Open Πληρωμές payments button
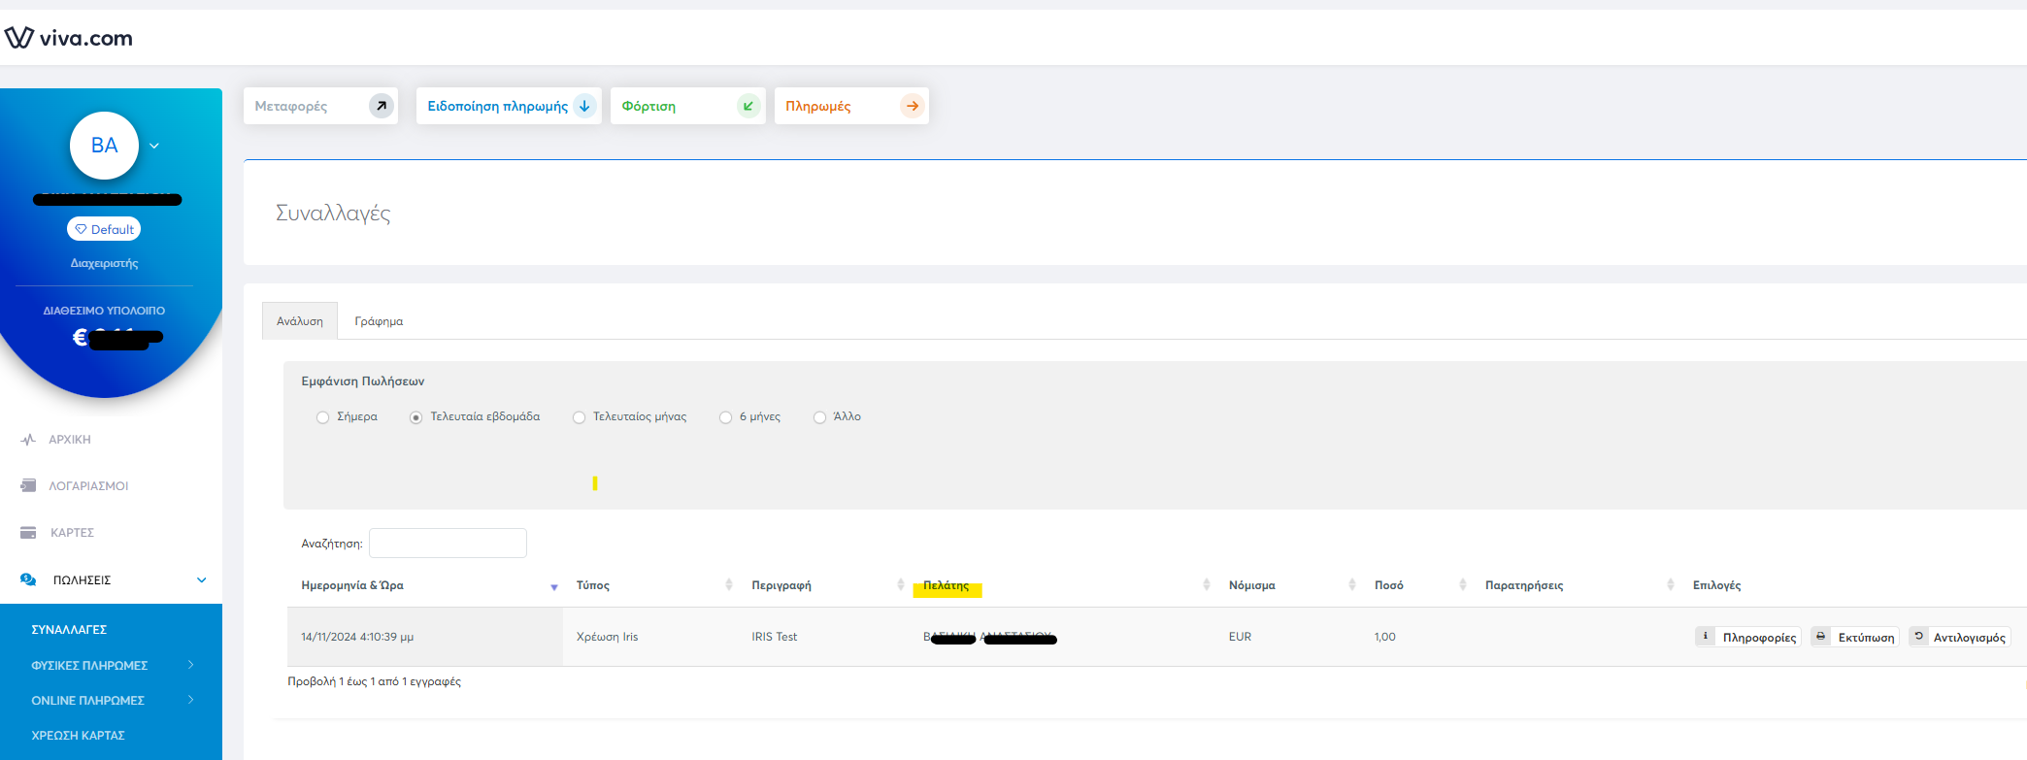The height and width of the screenshot is (760, 2027). [851, 106]
